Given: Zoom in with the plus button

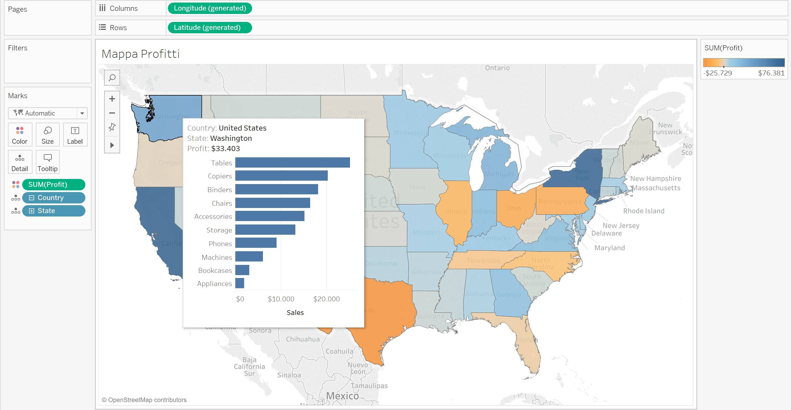Looking at the screenshot, I should click(x=112, y=99).
